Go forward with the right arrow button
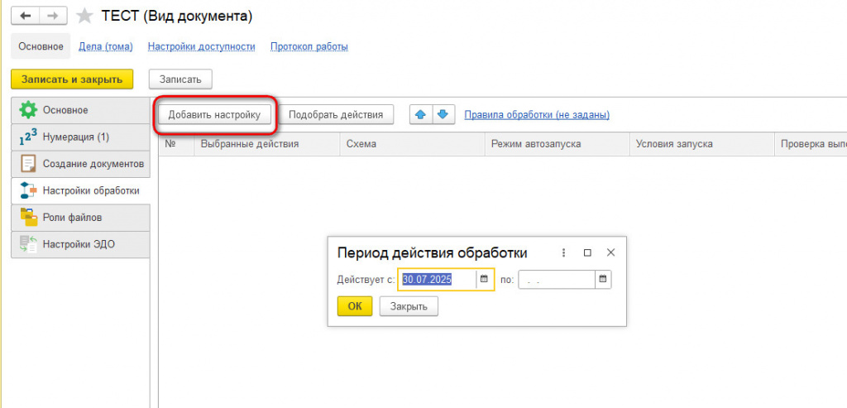The height and width of the screenshot is (408, 847). (x=53, y=17)
